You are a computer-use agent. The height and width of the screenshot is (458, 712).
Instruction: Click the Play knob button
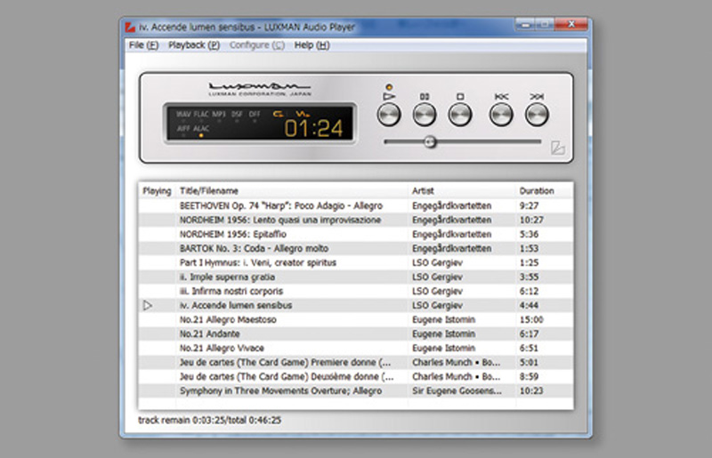tap(389, 115)
